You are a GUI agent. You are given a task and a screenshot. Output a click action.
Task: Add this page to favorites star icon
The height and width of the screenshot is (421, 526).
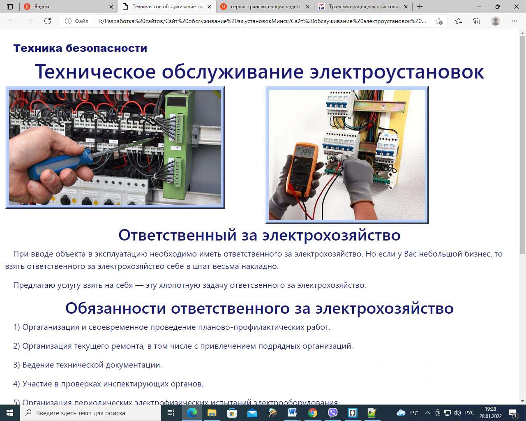(439, 21)
